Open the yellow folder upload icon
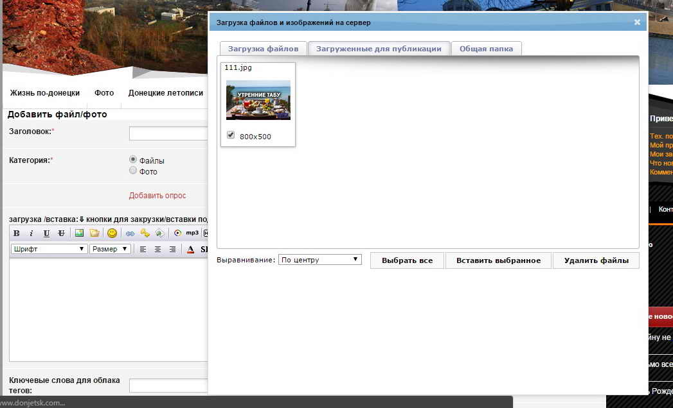 pyautogui.click(x=94, y=233)
